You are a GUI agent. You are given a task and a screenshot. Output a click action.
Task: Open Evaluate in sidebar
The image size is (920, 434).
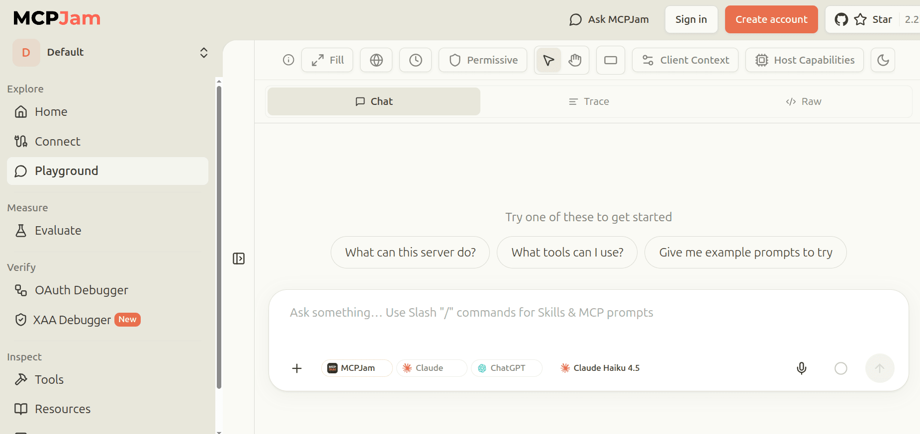click(107, 231)
